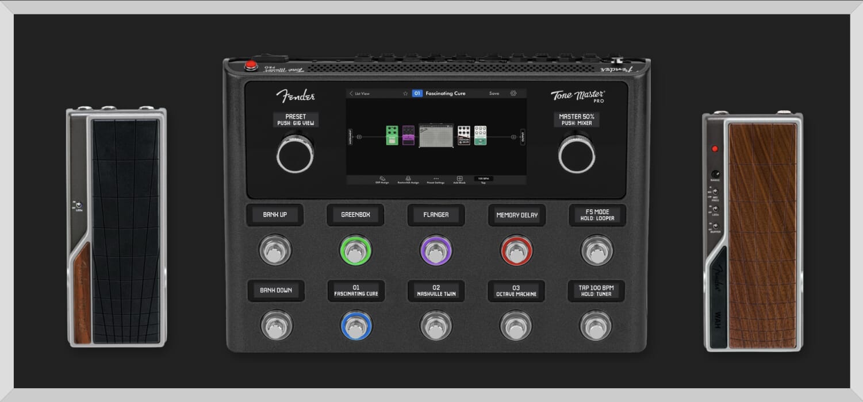Add a block after the Instrument input
The width and height of the screenshot is (863, 402).
359,137
